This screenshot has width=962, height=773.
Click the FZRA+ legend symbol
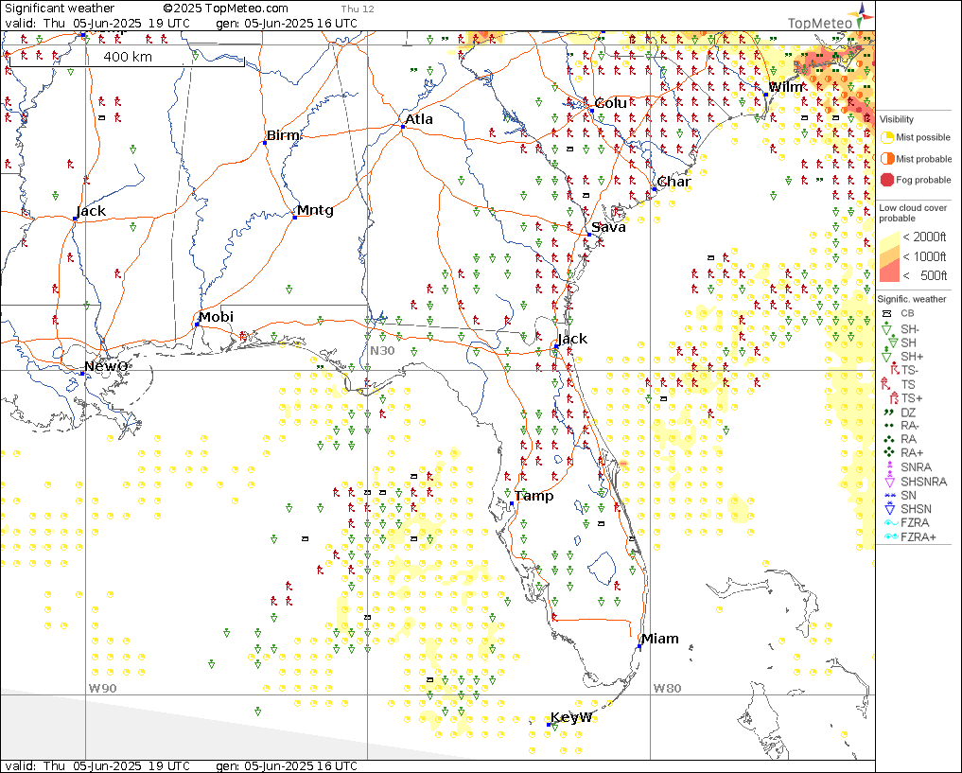[x=891, y=536]
